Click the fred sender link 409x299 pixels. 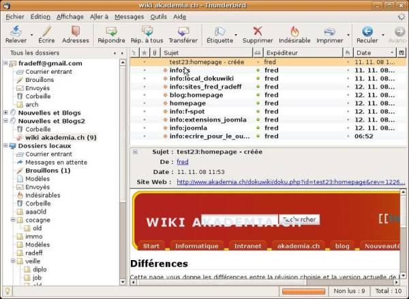(183, 162)
